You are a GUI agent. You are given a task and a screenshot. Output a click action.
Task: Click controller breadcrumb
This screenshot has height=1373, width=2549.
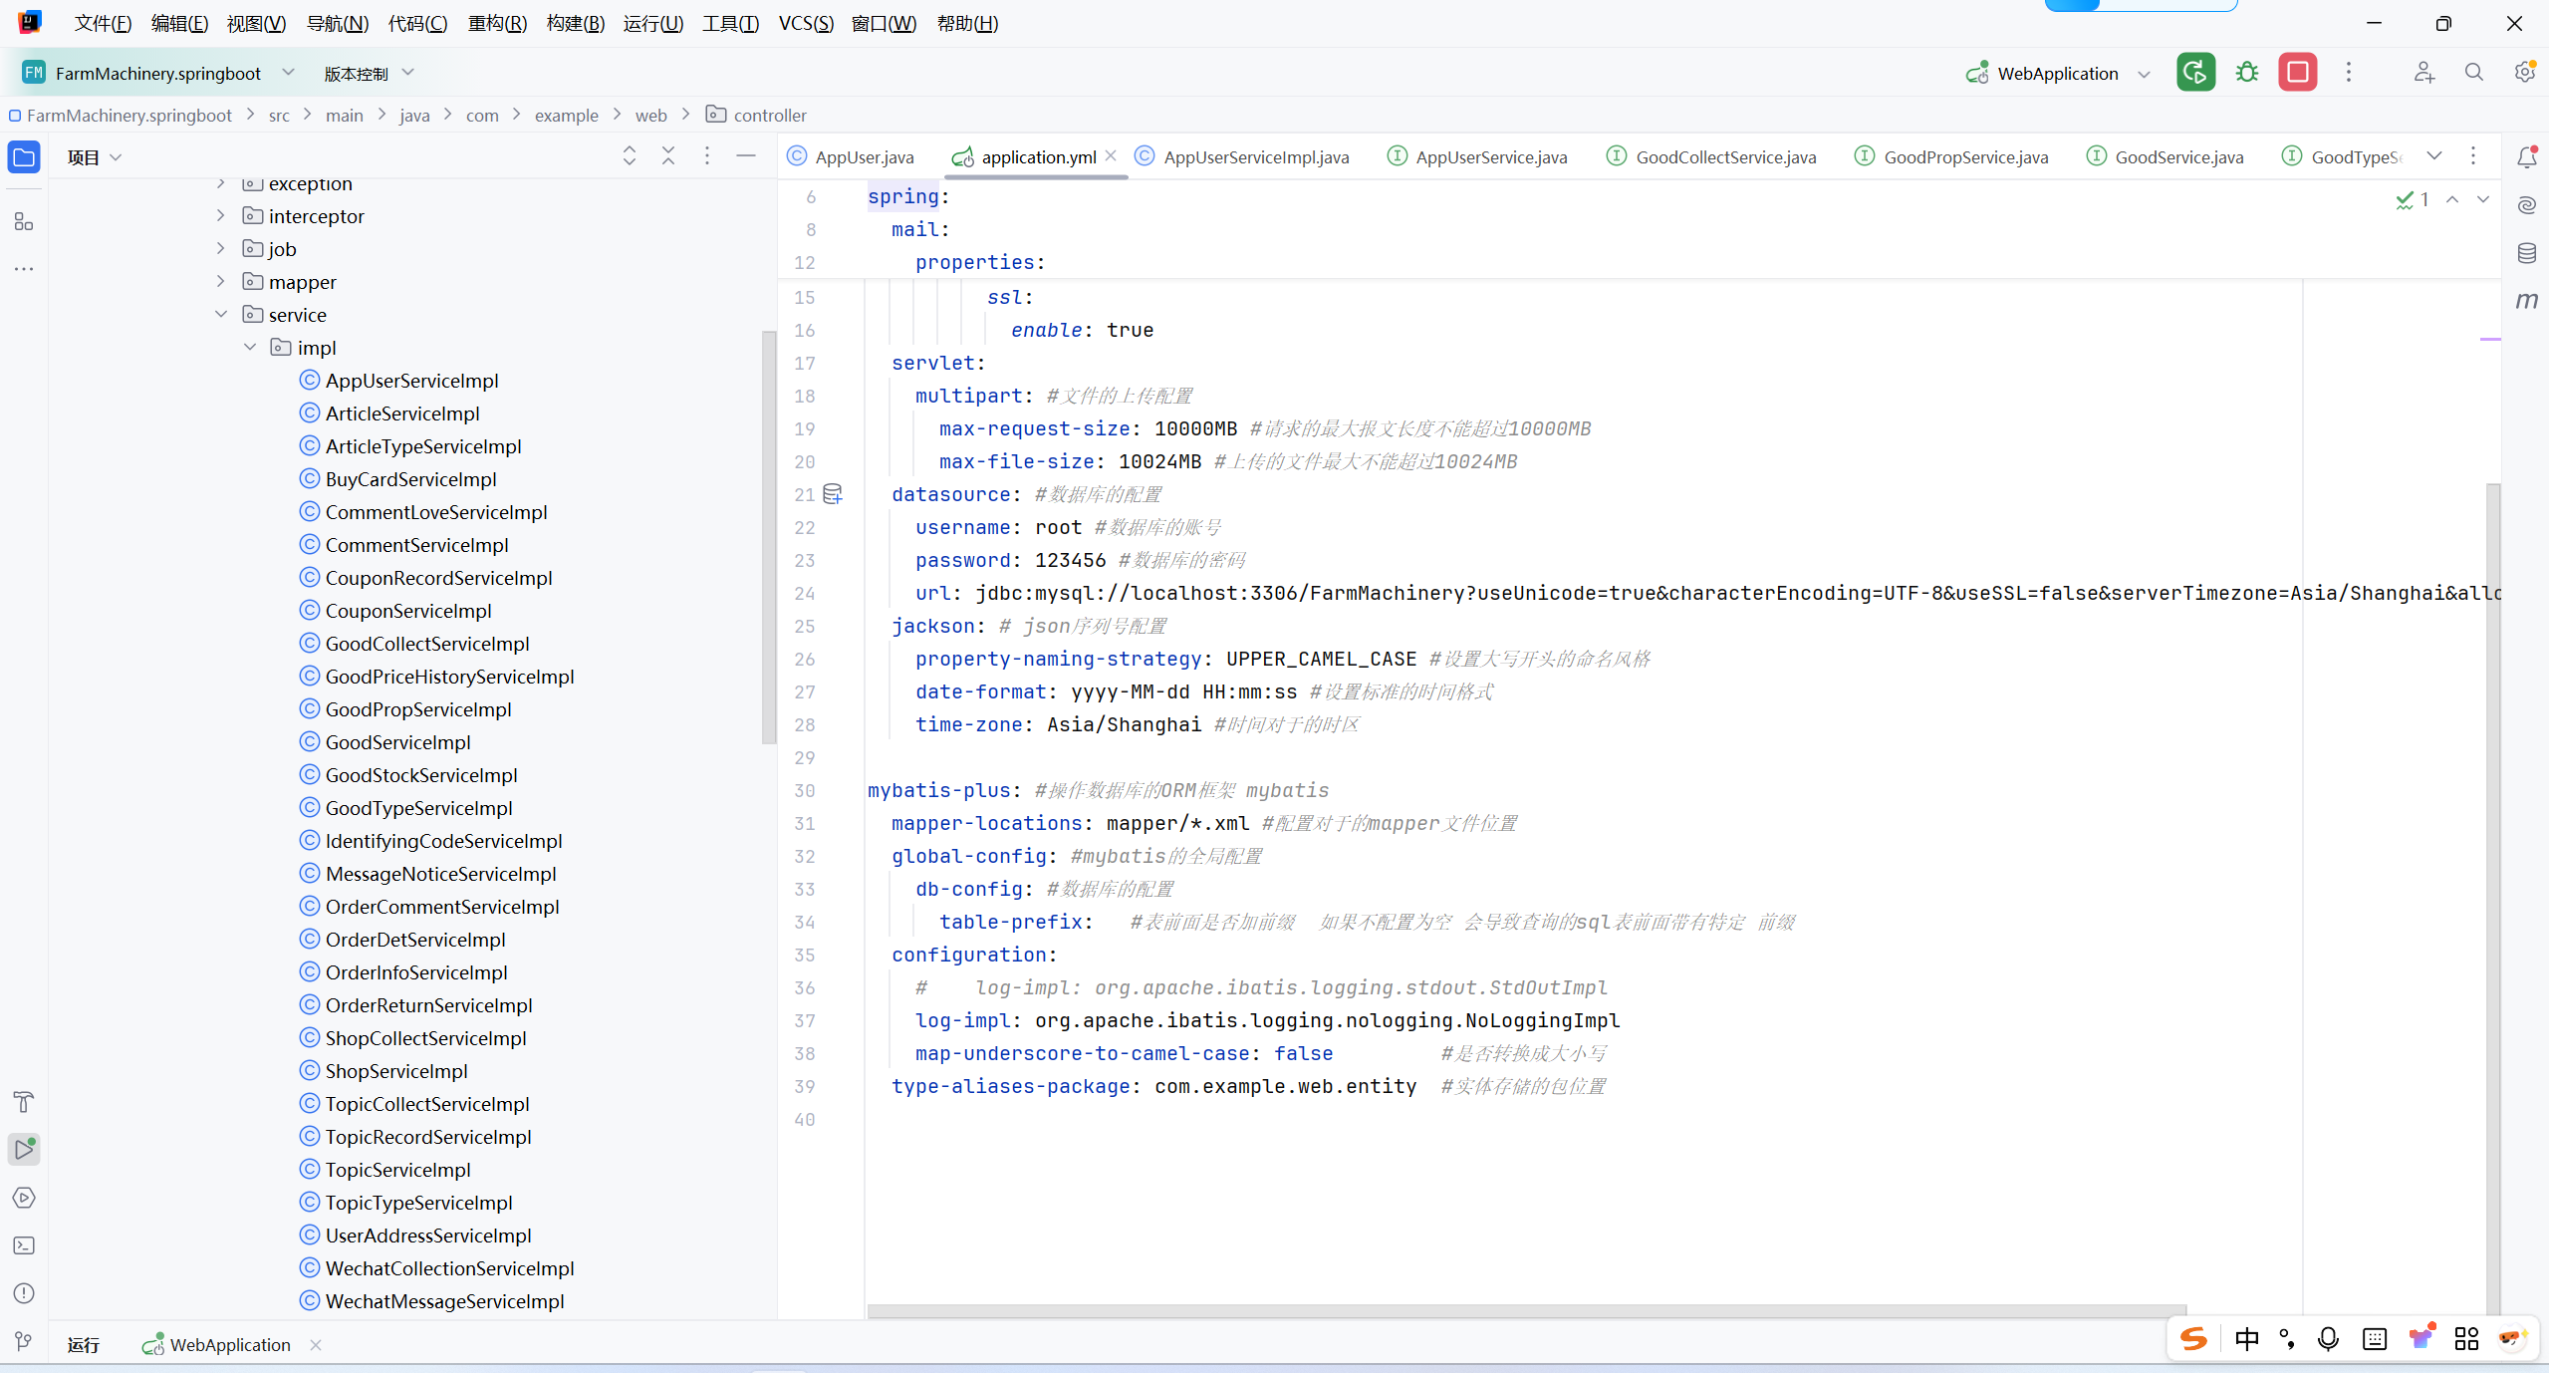coord(756,116)
